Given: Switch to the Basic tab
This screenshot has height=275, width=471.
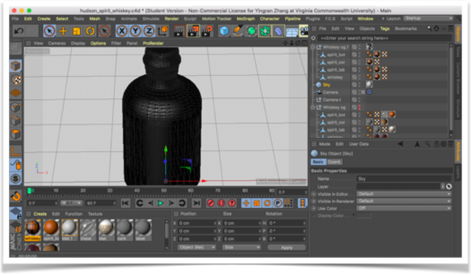Looking at the screenshot, I should (x=318, y=162).
